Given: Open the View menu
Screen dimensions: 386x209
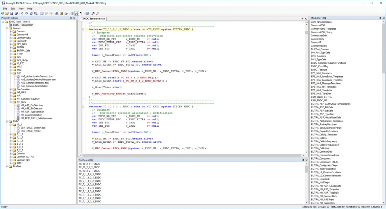Looking at the screenshot, I should click(x=21, y=8).
